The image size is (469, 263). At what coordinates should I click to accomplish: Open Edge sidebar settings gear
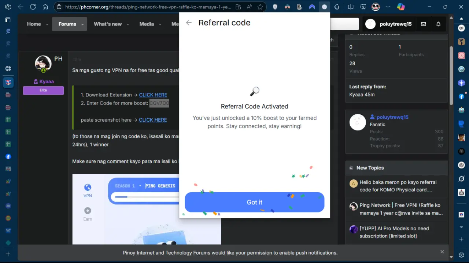461,255
